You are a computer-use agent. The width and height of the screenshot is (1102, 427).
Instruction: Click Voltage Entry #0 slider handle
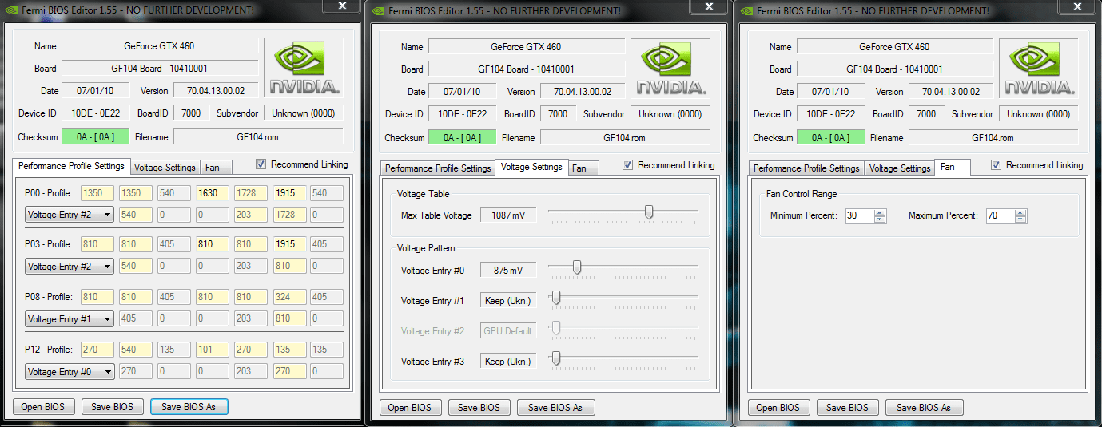point(576,267)
